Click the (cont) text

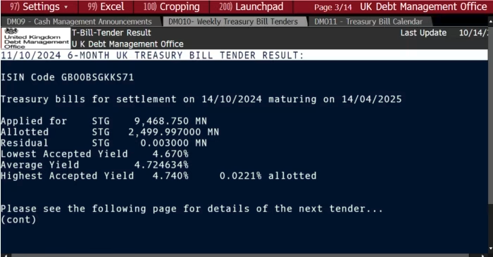(x=18, y=220)
